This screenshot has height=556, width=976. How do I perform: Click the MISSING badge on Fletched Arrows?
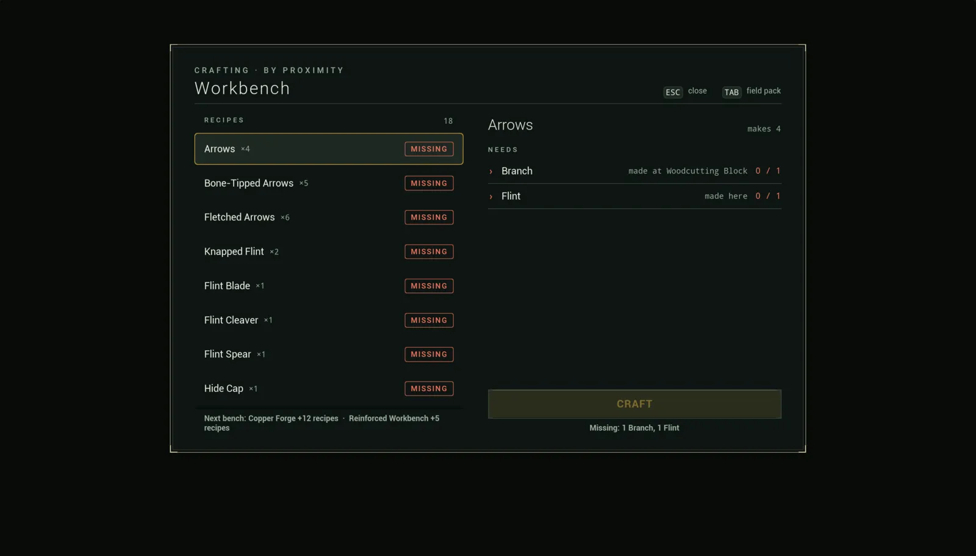coord(429,217)
